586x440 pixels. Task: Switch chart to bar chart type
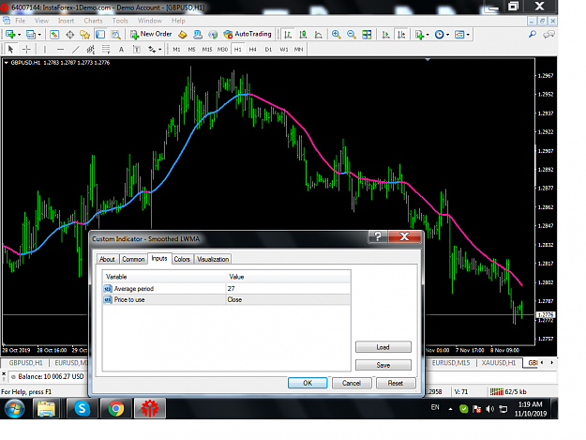pos(288,35)
